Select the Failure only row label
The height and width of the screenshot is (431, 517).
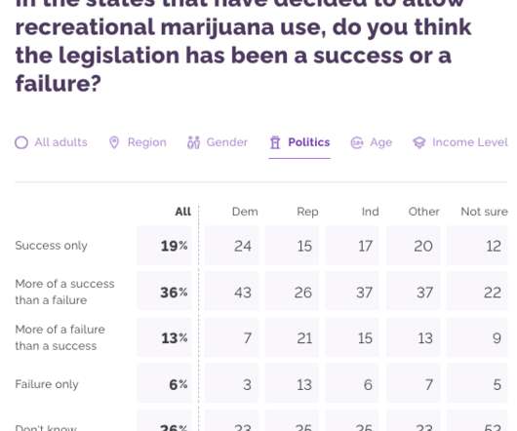click(47, 384)
